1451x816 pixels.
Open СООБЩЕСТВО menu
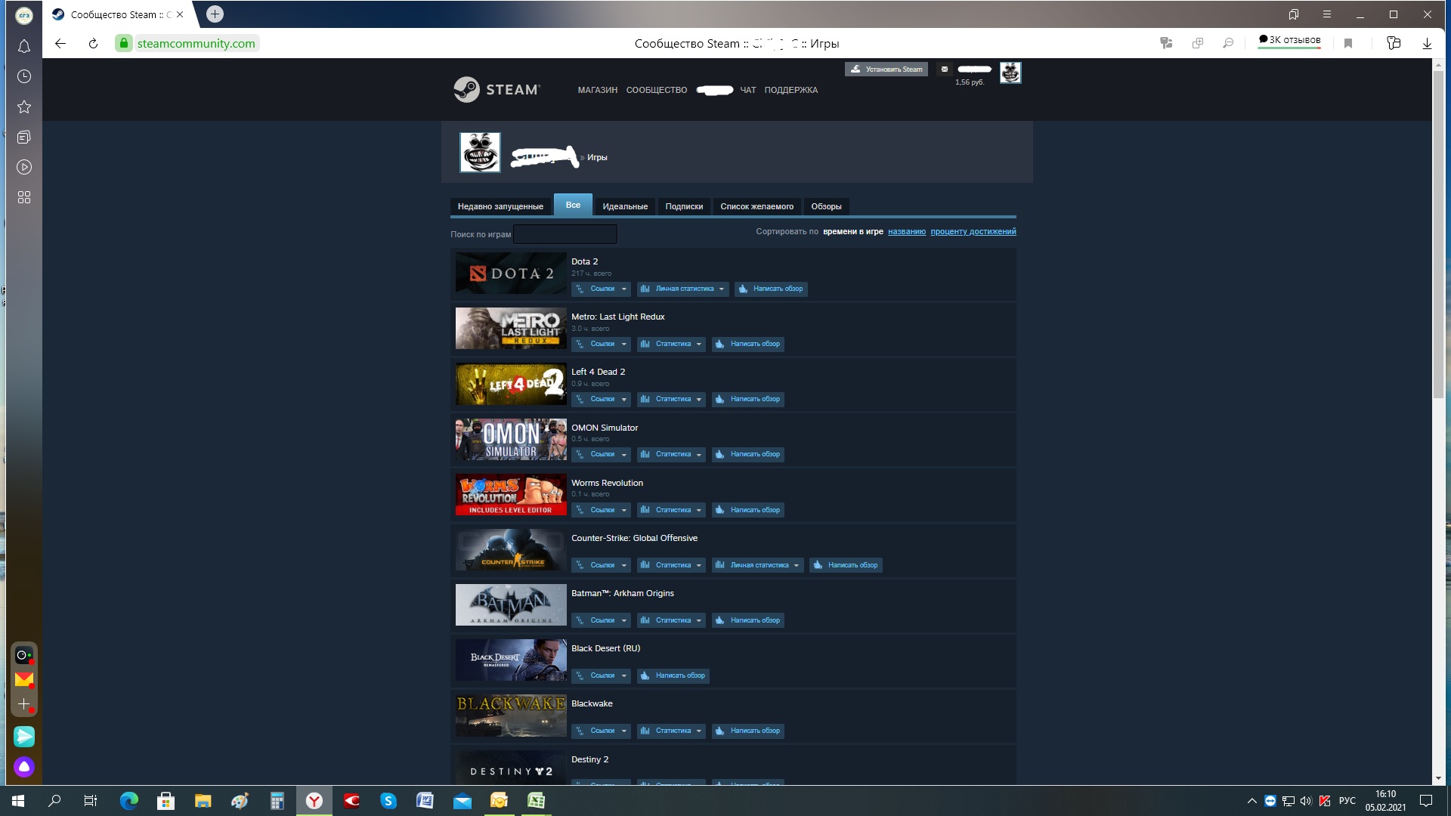pos(657,90)
